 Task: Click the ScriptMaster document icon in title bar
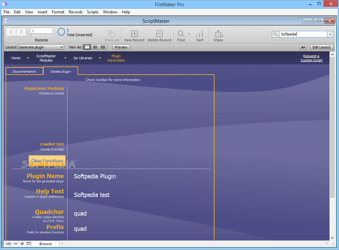point(7,21)
